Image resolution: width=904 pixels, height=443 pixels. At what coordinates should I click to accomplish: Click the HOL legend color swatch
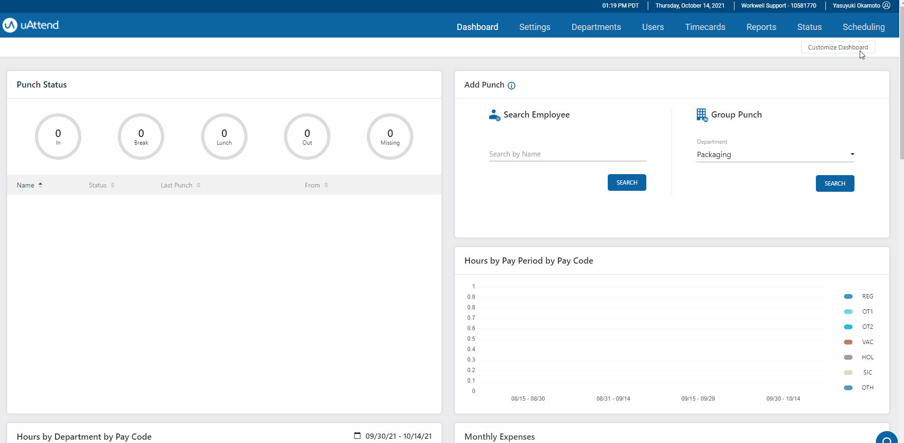(x=848, y=357)
